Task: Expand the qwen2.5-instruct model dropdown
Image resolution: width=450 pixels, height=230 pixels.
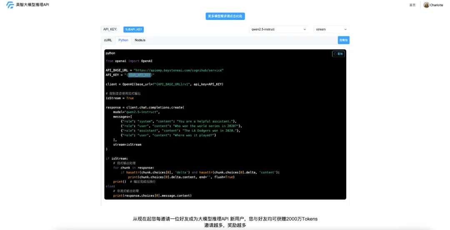Action: [x=278, y=29]
